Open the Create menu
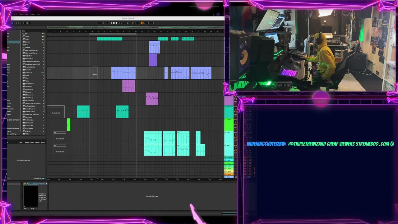 click(21, 14)
